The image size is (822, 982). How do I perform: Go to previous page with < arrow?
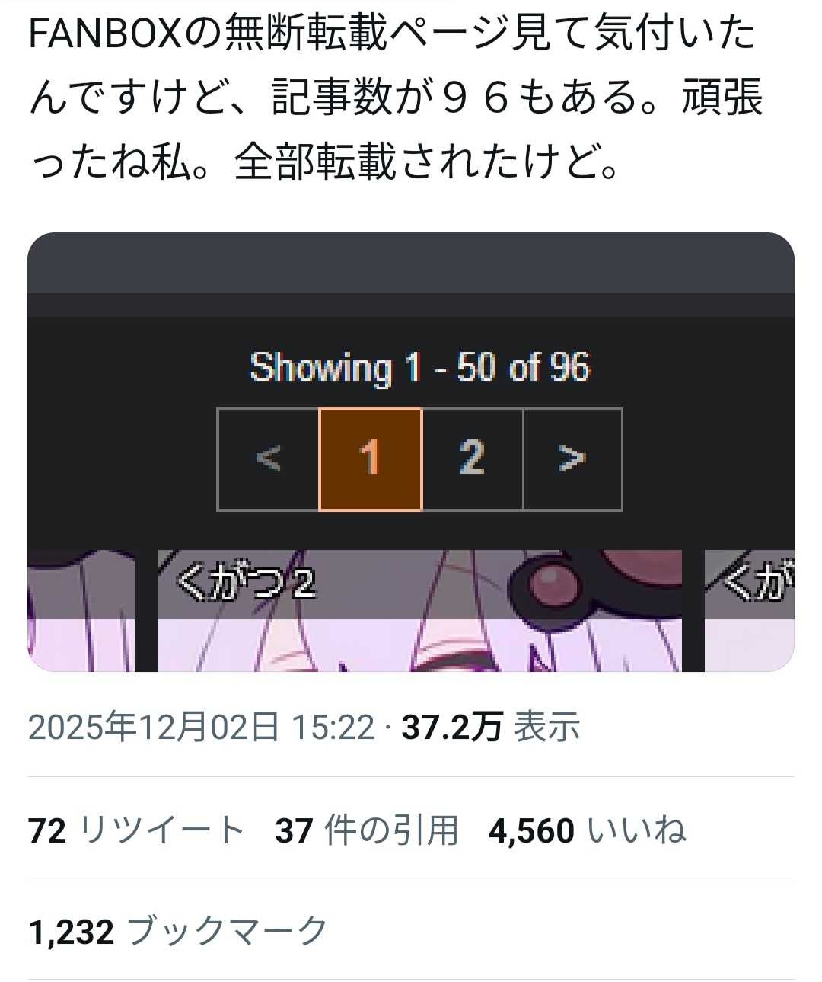tap(268, 459)
